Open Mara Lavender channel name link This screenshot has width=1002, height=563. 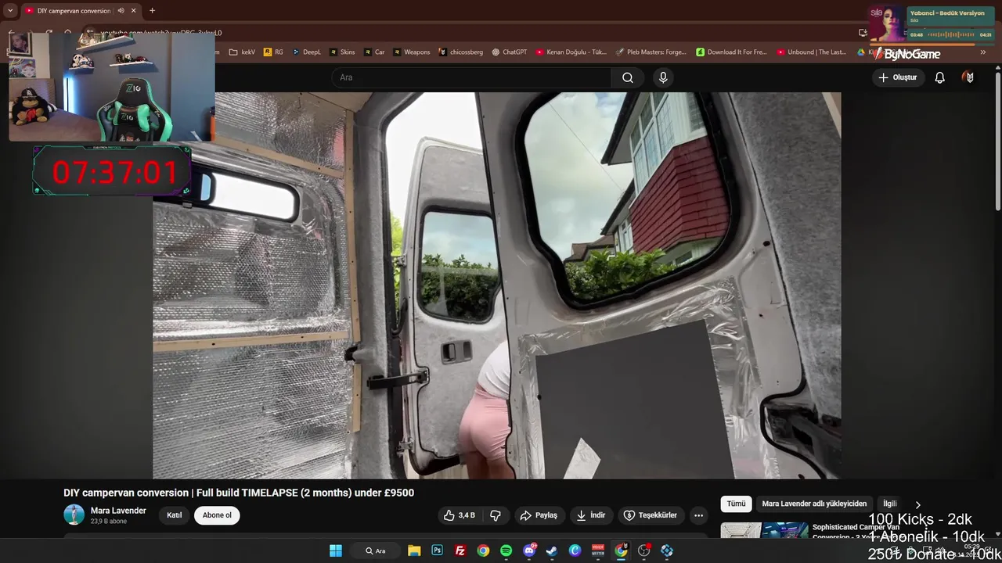[x=118, y=511]
